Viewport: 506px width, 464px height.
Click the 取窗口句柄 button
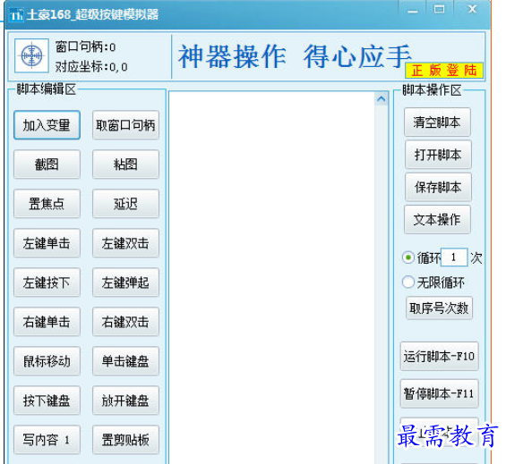[x=125, y=125]
